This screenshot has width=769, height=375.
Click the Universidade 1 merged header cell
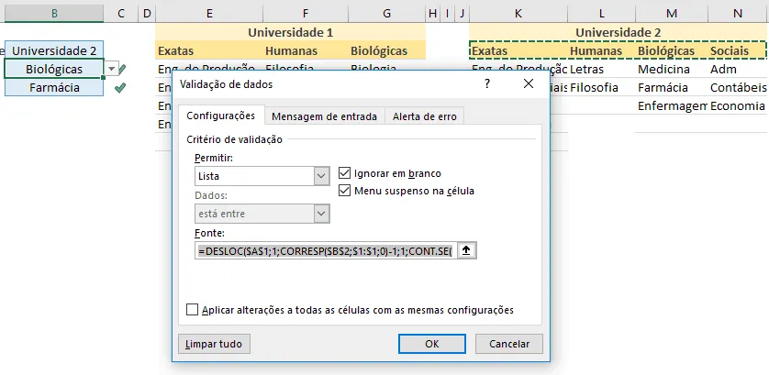tap(290, 32)
